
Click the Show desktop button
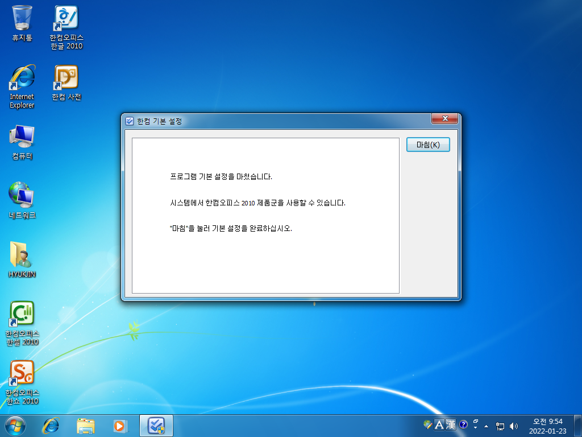578,426
